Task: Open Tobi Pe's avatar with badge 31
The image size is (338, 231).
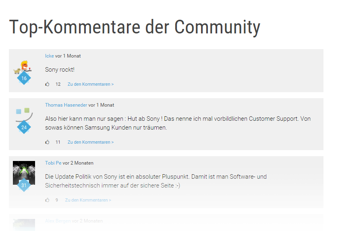Action: click(x=24, y=176)
